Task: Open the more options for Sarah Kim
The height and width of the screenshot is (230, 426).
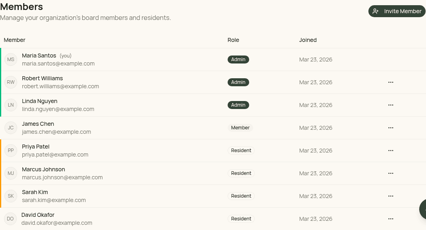Action: click(x=391, y=196)
